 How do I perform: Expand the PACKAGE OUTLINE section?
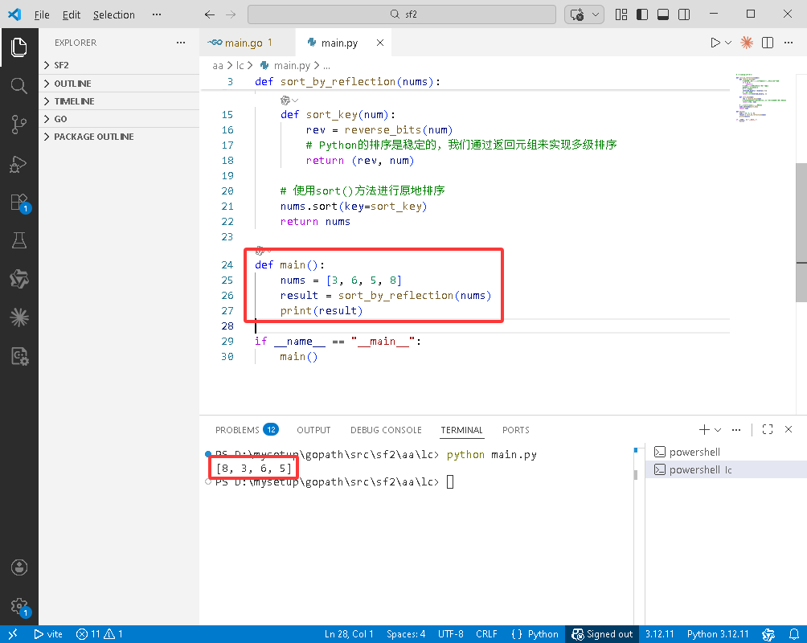click(119, 137)
